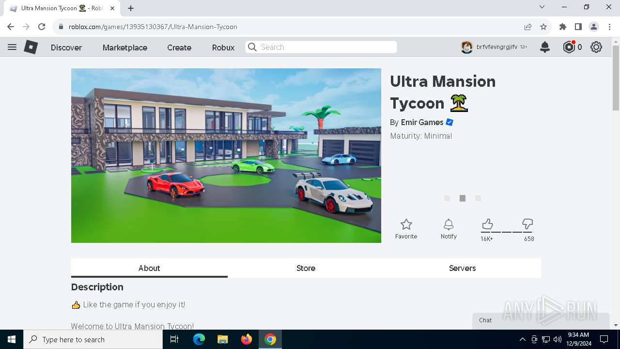
Task: Bookmark this page with star icon
Action: [x=543, y=27]
